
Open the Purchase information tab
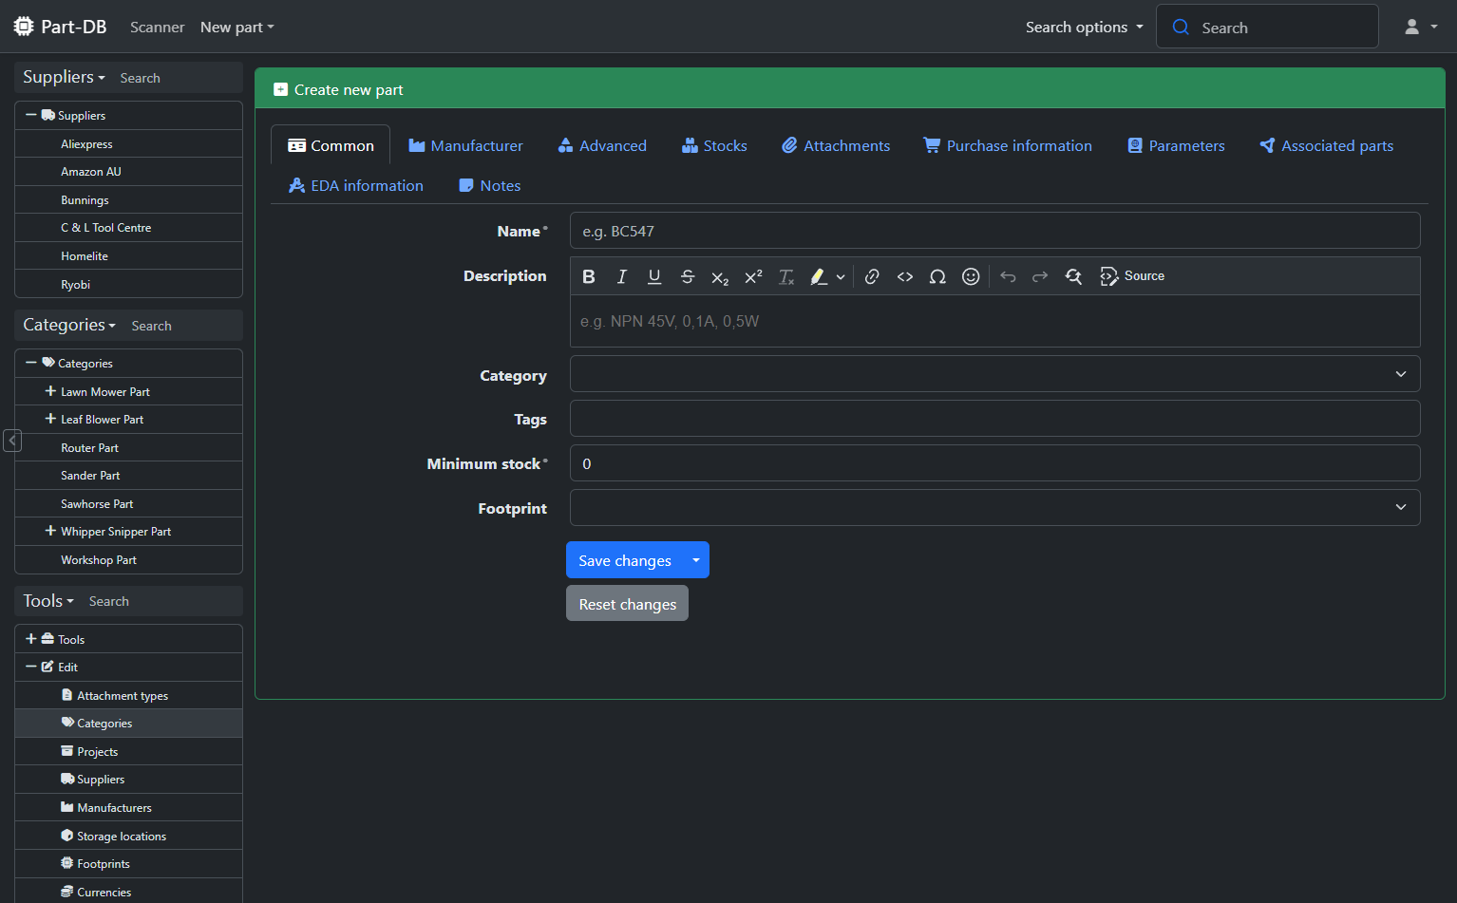pos(1008,145)
